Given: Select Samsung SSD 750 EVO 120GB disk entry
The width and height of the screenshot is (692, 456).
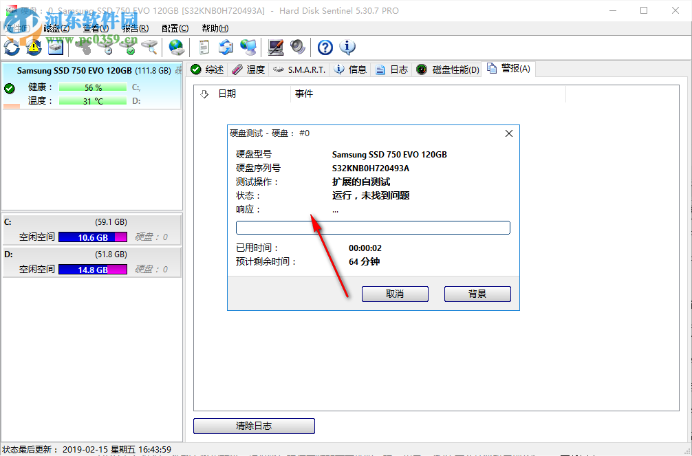Looking at the screenshot, I should pyautogui.click(x=91, y=86).
